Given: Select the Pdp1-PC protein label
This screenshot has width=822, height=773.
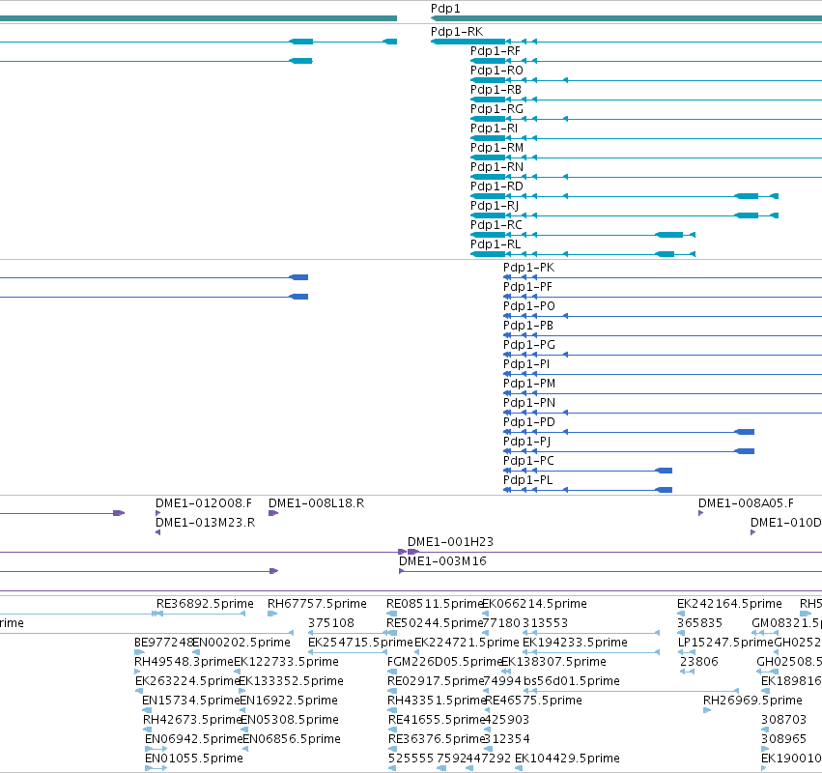Looking at the screenshot, I should coord(528,461).
